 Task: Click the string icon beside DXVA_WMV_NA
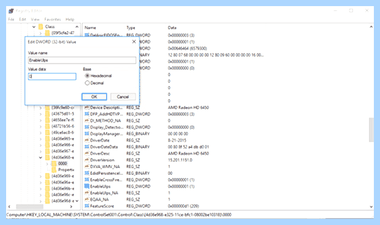tap(87, 166)
